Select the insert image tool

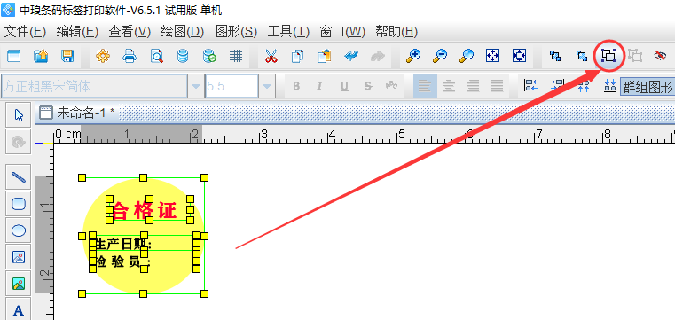click(18, 257)
